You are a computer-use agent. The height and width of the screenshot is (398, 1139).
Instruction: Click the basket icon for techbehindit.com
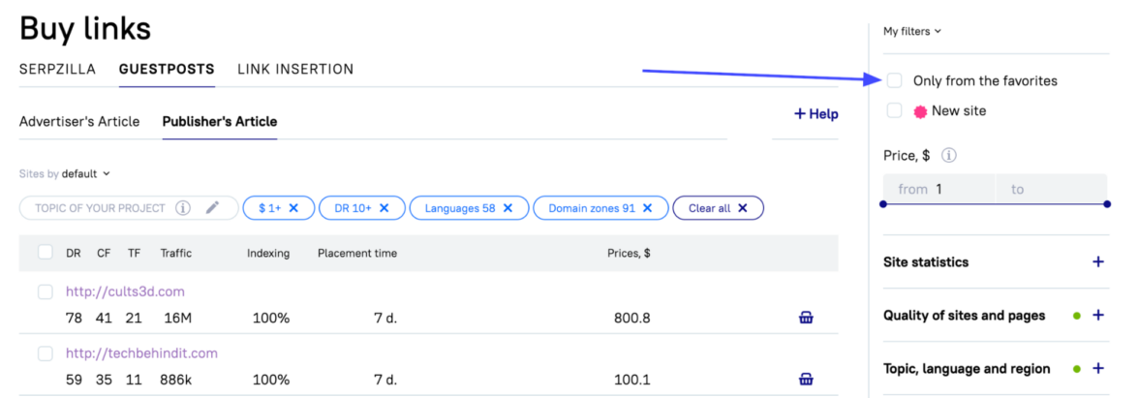(x=806, y=379)
